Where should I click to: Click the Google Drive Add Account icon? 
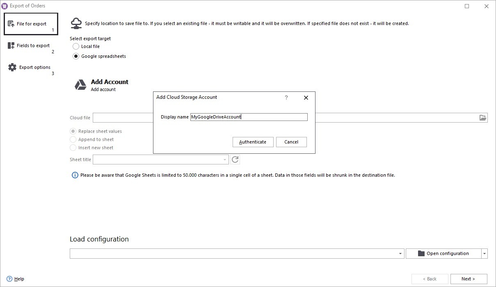[80, 85]
